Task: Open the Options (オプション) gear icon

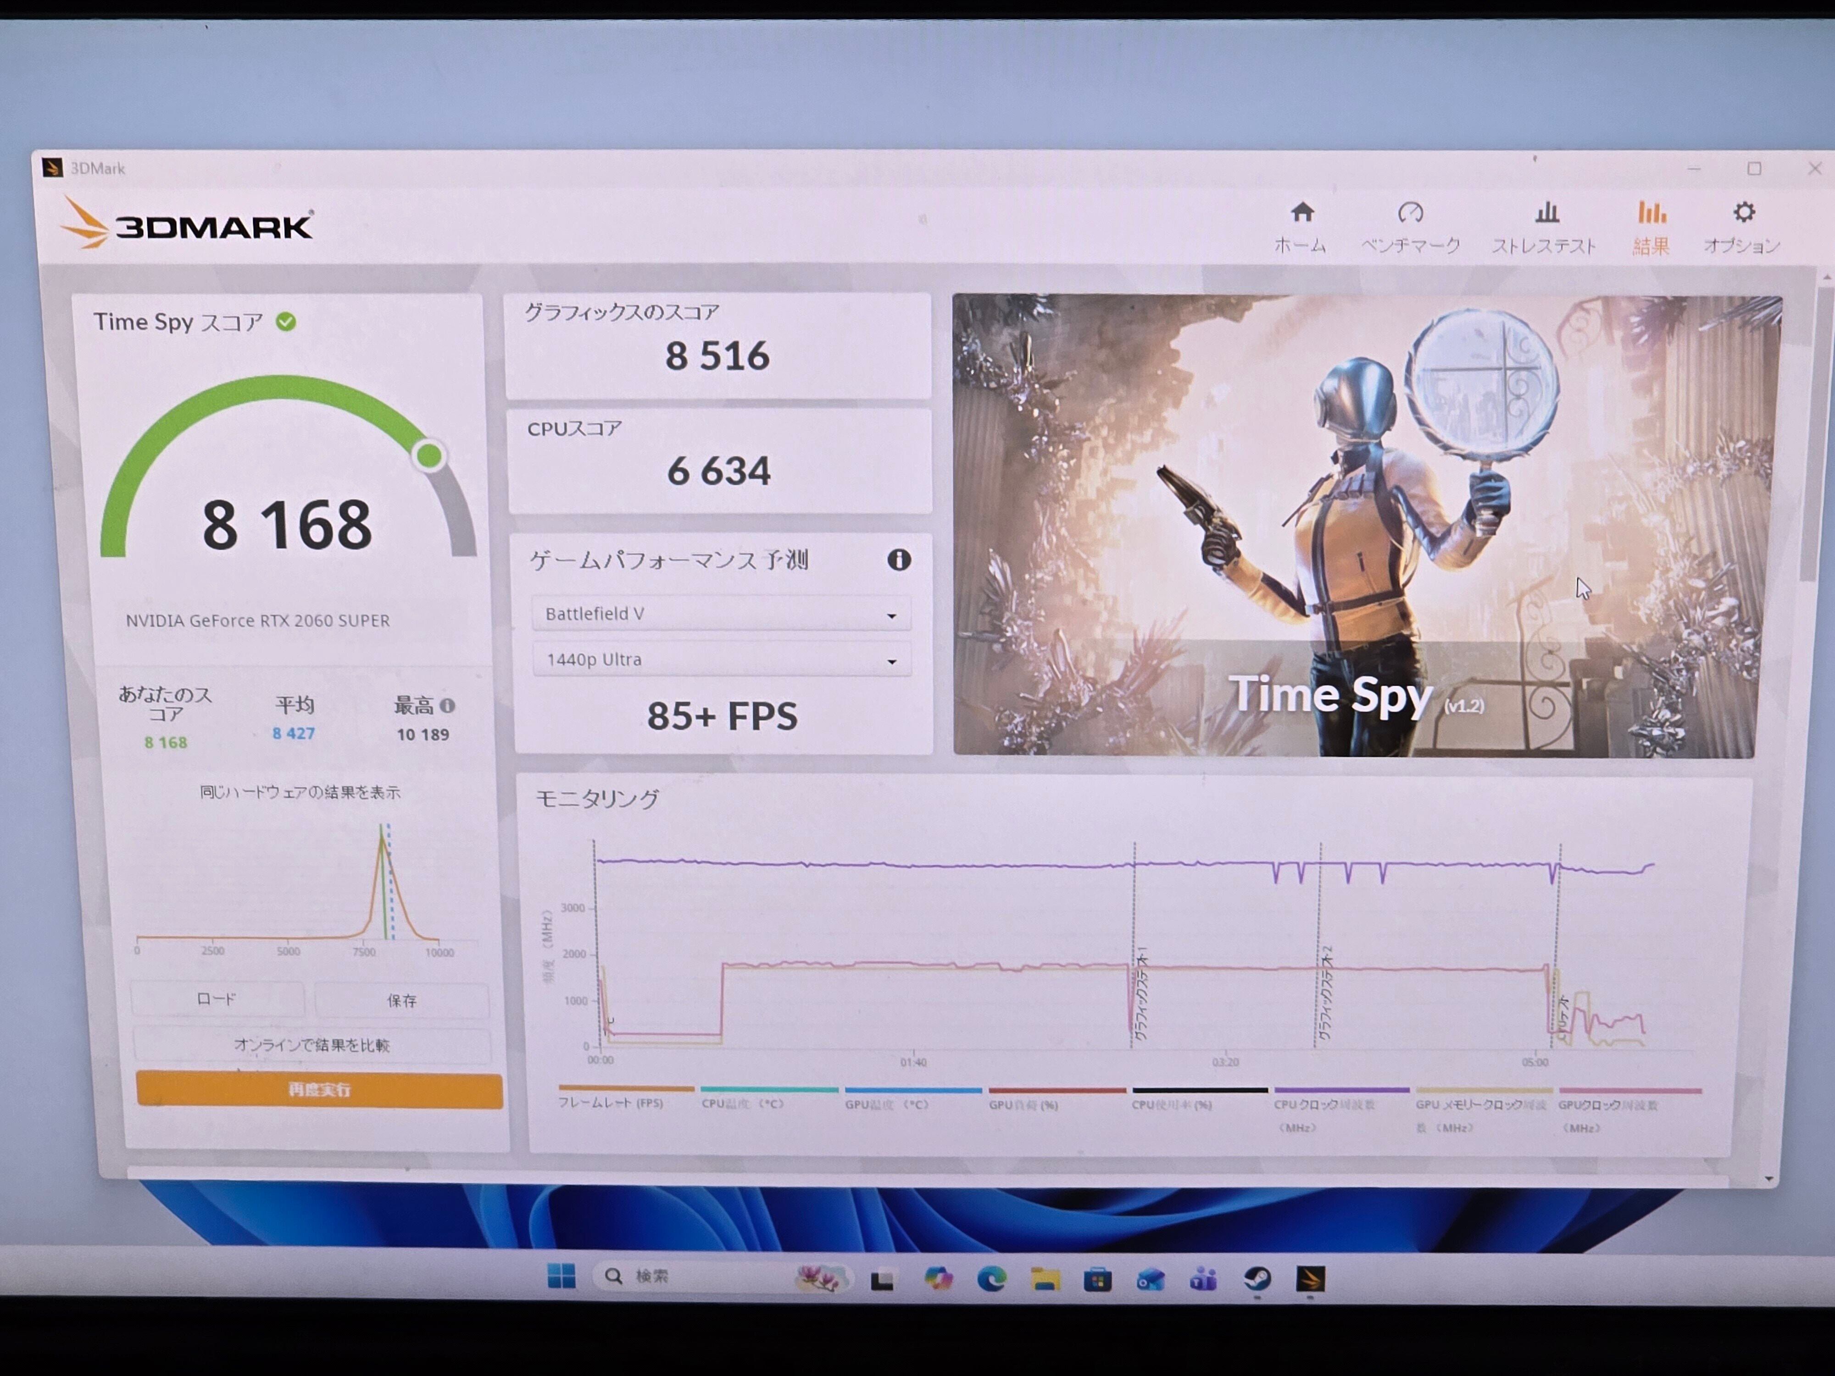Action: pyautogui.click(x=1743, y=212)
